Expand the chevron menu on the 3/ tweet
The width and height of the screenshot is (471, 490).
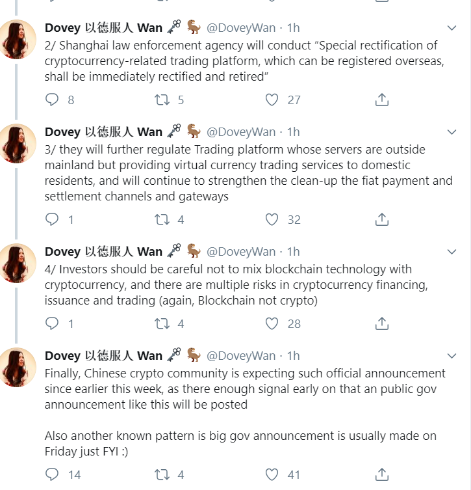coord(452,132)
